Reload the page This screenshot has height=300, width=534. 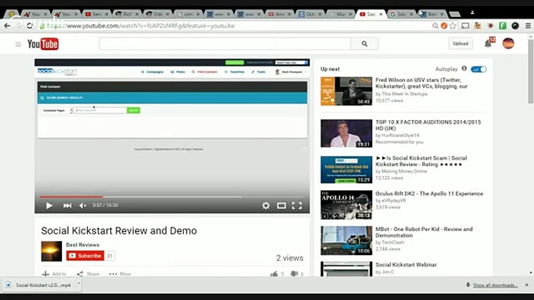(x=30, y=26)
